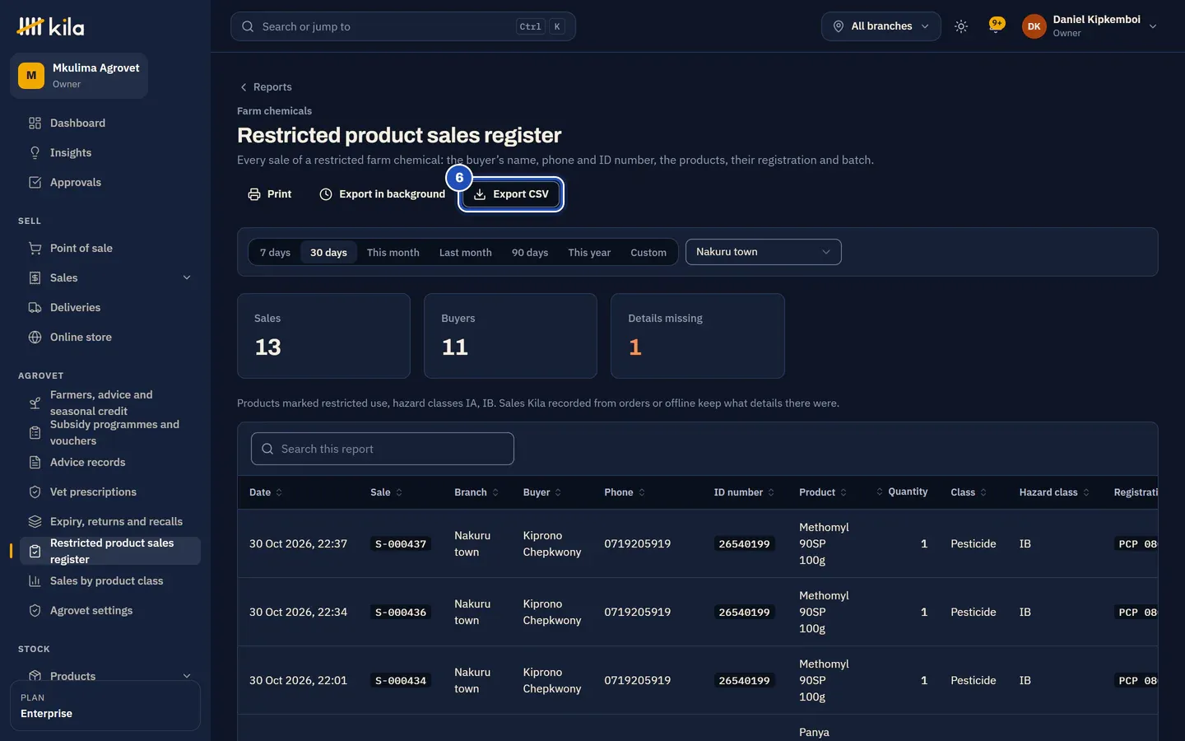This screenshot has height=741, width=1185.
Task: Expand the Products submenu in sidebar
Action: coord(187,676)
